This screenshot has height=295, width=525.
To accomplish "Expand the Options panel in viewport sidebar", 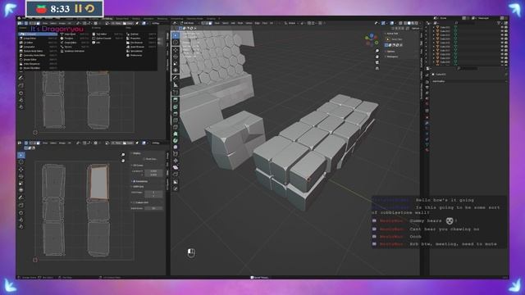I will tap(390, 52).
